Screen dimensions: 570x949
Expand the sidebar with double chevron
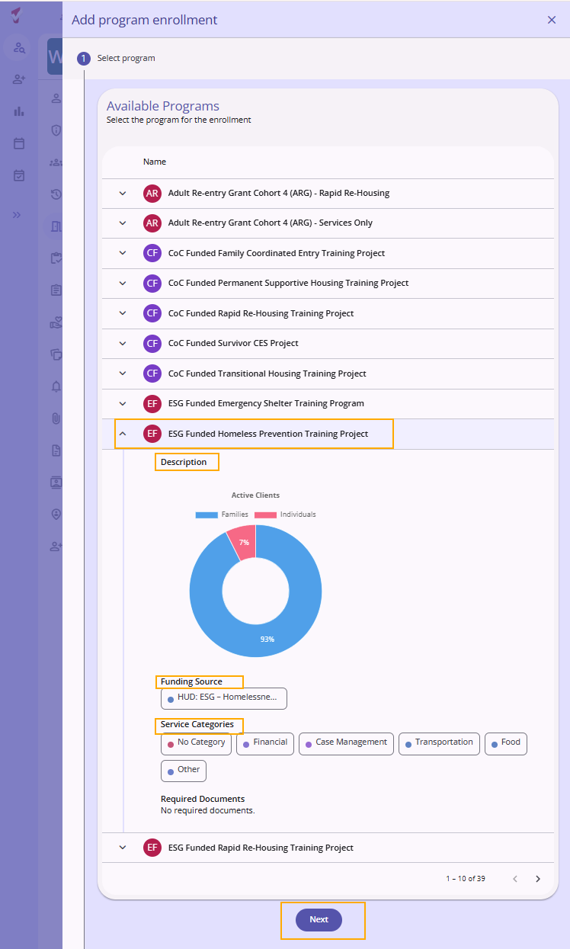(x=17, y=215)
